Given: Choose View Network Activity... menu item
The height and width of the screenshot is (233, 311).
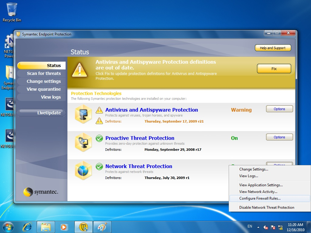Looking at the screenshot, I should 270,192.
